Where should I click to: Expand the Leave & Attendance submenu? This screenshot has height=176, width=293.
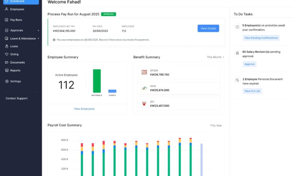pyautogui.click(x=38, y=38)
